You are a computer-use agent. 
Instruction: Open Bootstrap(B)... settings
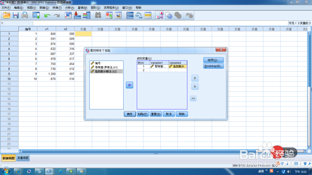213,66
